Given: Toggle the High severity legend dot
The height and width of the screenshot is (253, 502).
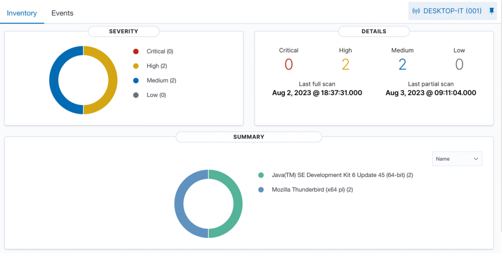Looking at the screenshot, I should pyautogui.click(x=136, y=66).
